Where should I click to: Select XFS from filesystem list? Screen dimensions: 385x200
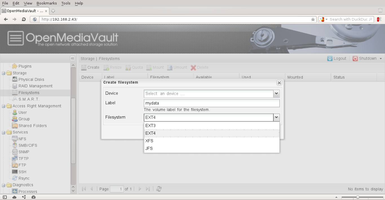click(212, 141)
